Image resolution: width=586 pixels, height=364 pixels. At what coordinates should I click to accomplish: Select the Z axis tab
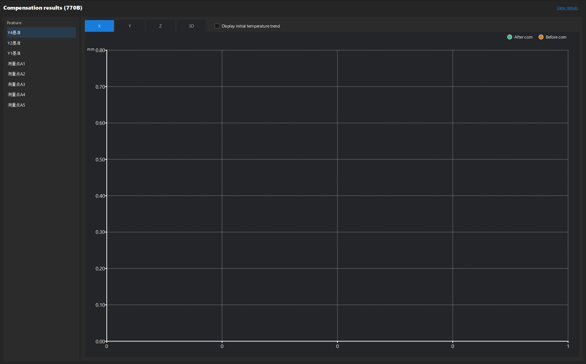pos(160,26)
